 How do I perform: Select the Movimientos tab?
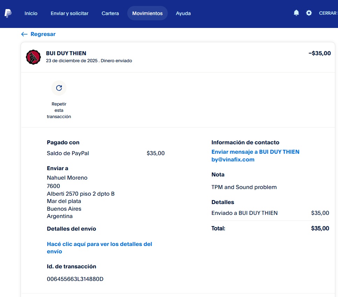pyautogui.click(x=147, y=13)
